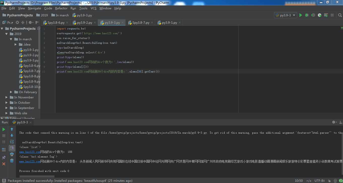Start debugging with the bug icon
Screen dimensions: 343x183
(307, 15)
